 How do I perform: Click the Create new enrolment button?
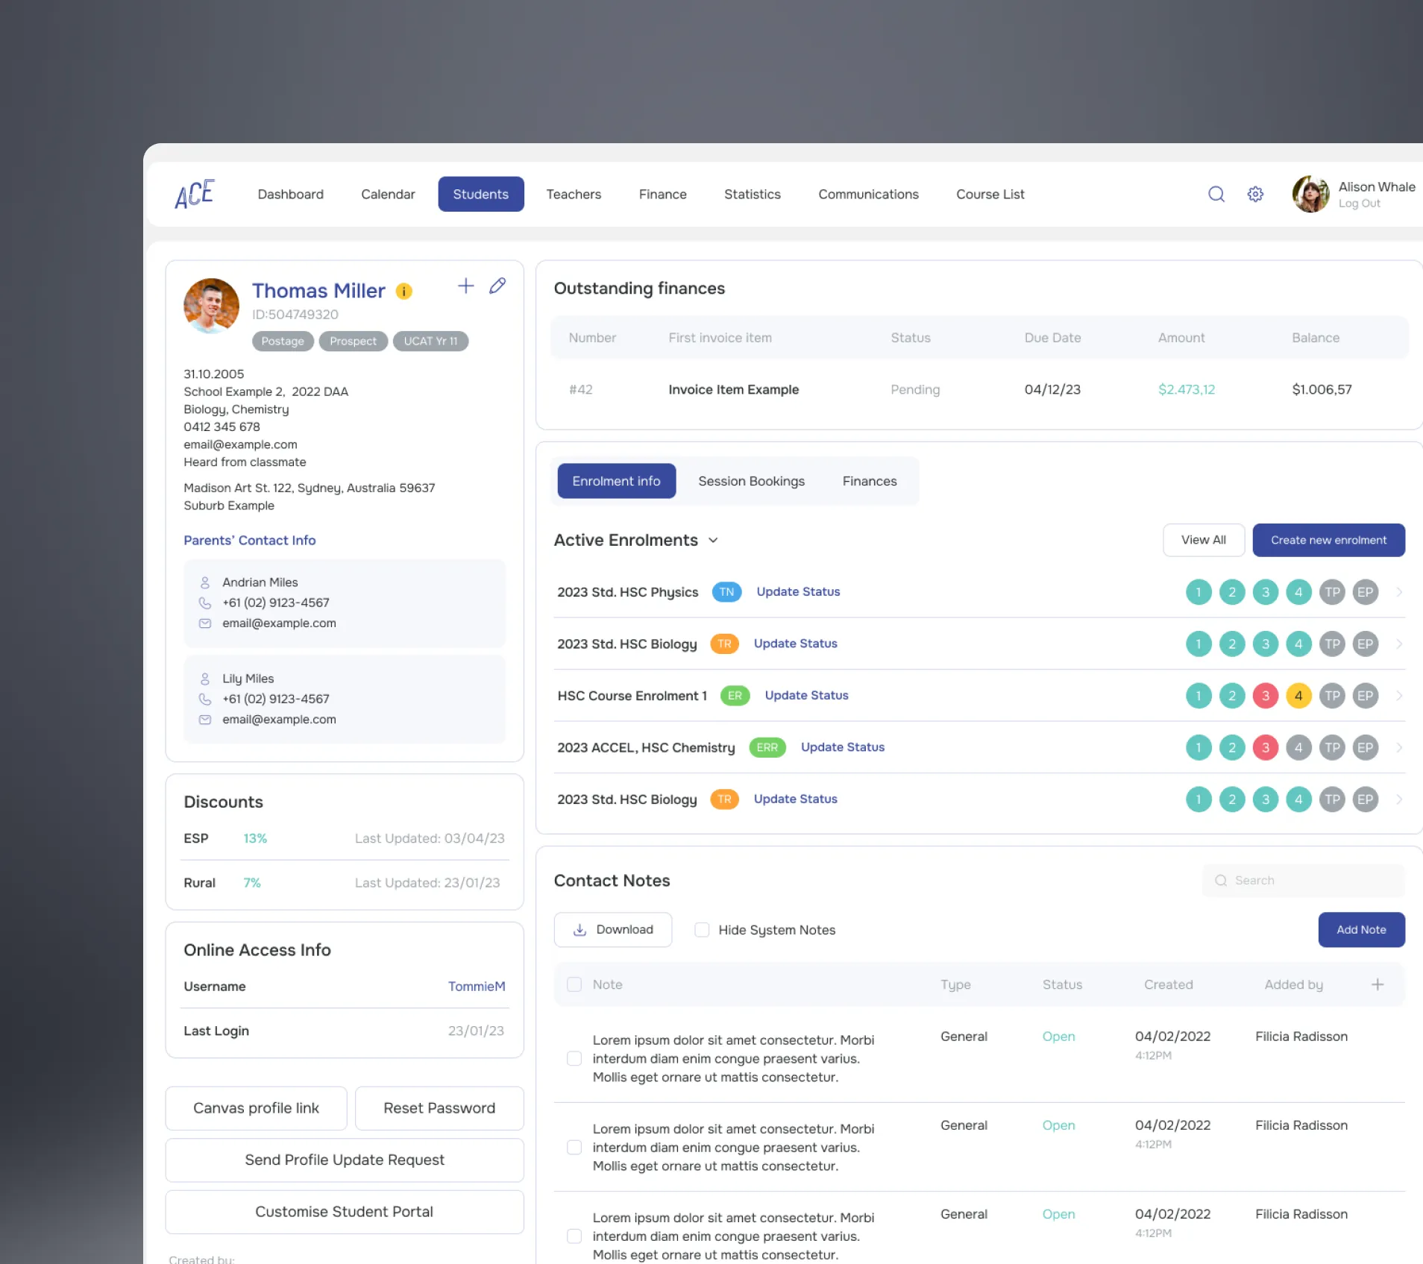point(1328,540)
